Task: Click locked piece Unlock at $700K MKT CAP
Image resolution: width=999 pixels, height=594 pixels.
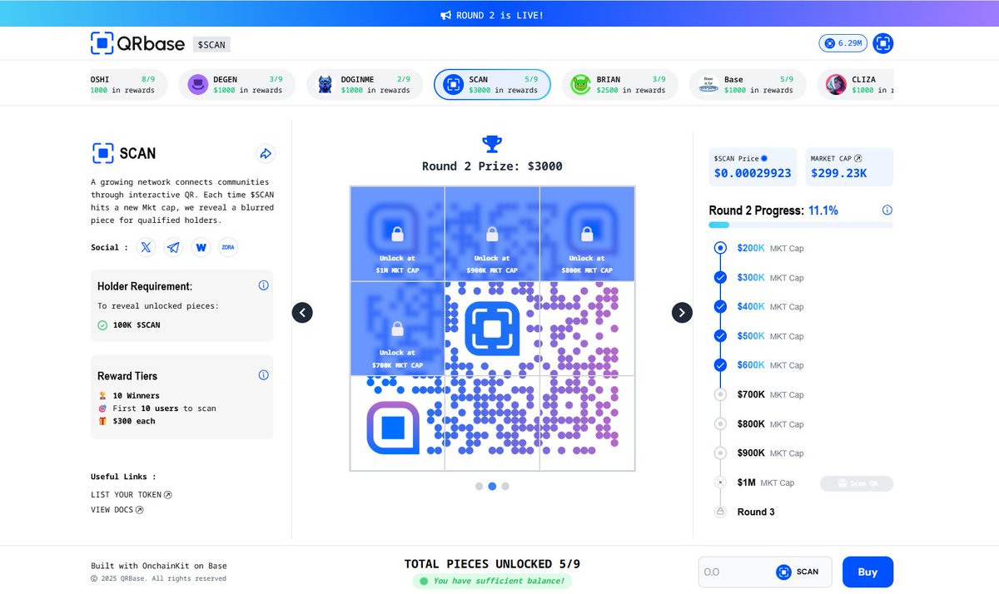Action: point(397,329)
